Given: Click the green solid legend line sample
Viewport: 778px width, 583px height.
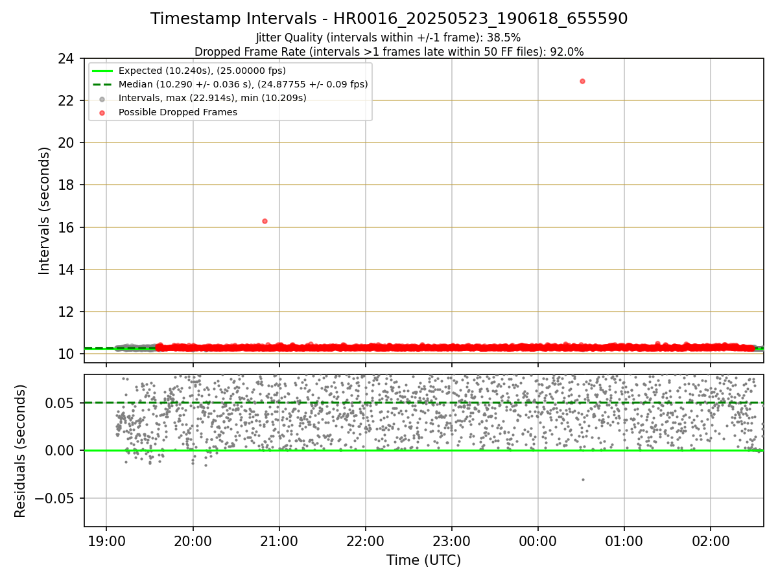Looking at the screenshot, I should [x=103, y=71].
